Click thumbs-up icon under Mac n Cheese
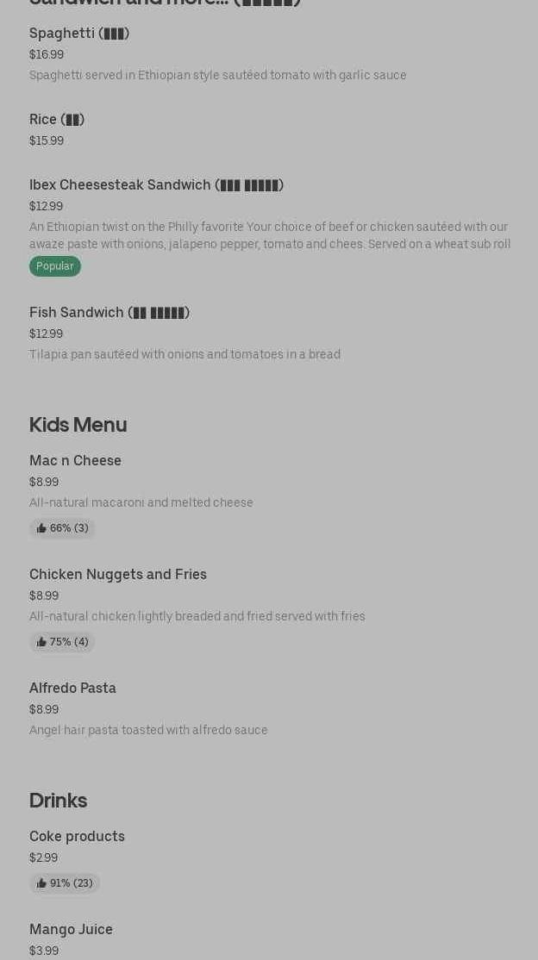Screen dimensions: 538x960 [x=41, y=528]
